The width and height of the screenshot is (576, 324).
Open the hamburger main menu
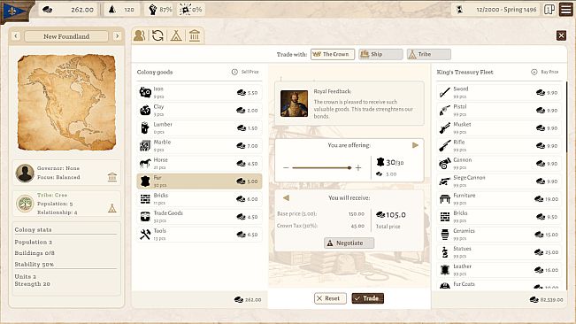pyautogui.click(x=565, y=9)
